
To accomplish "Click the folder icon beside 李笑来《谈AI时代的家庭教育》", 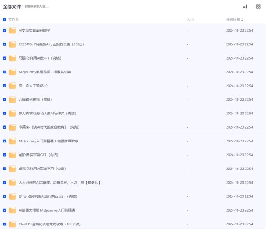I will [12, 127].
